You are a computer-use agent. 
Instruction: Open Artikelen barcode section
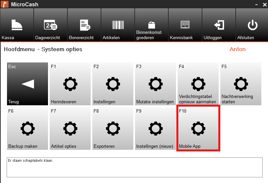click(x=118, y=25)
